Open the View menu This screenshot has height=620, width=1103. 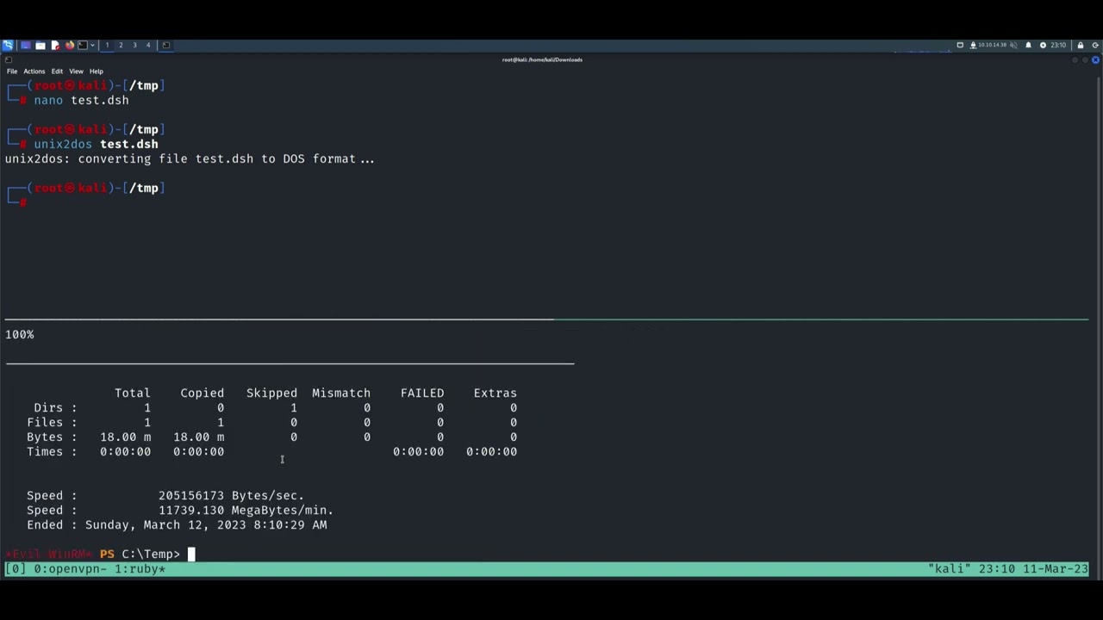click(76, 71)
